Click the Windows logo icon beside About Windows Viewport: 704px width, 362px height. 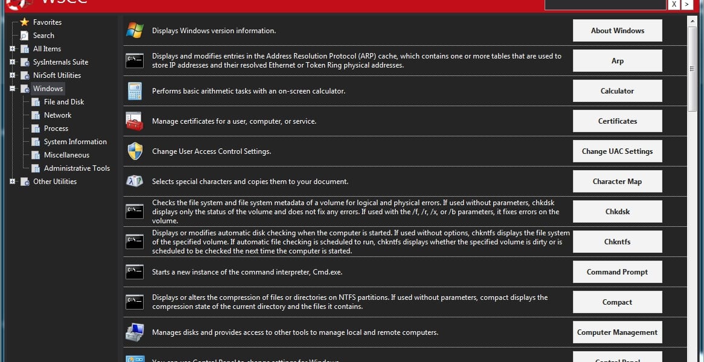135,31
